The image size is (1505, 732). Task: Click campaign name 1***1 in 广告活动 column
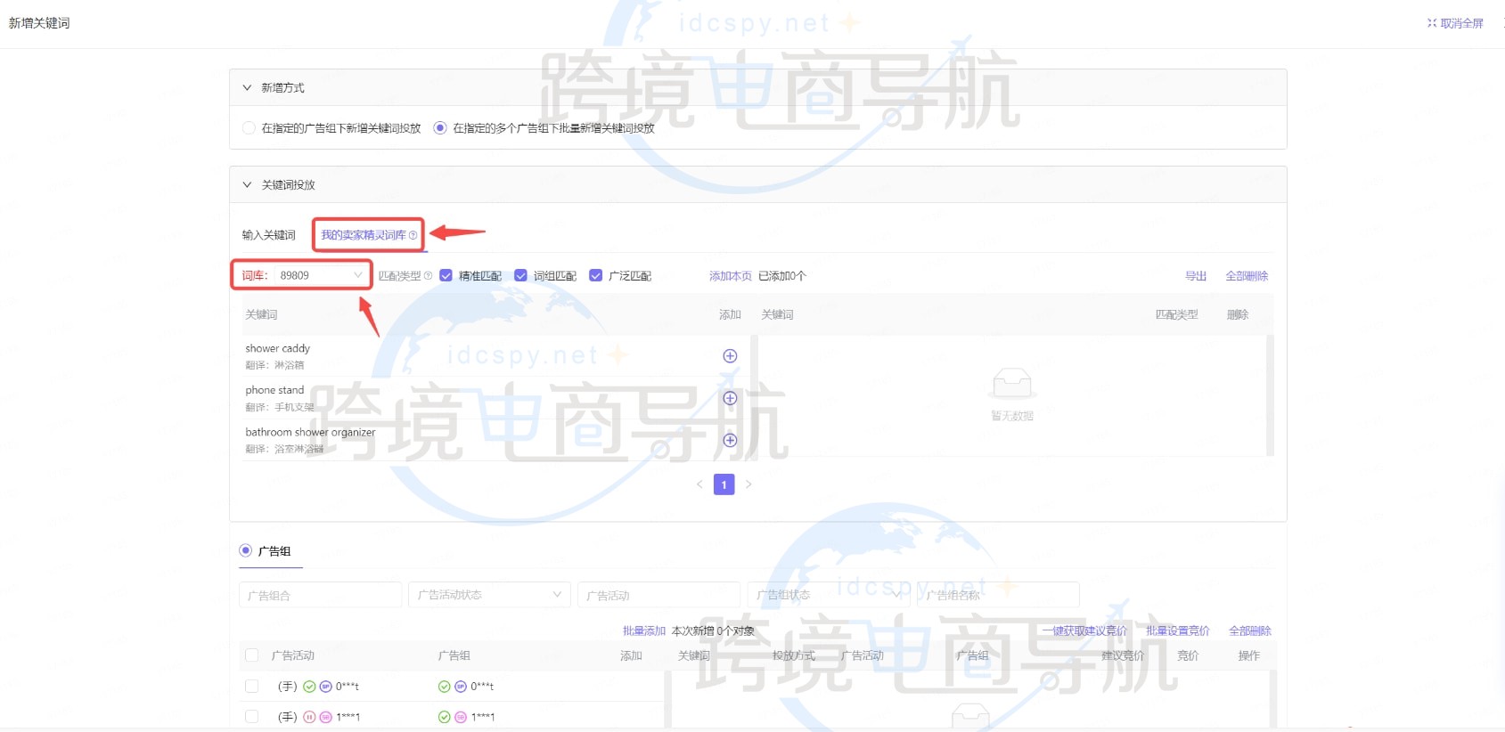(x=348, y=717)
